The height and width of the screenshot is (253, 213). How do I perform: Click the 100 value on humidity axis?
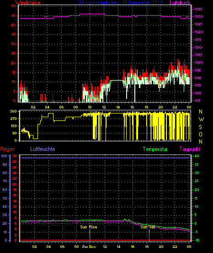pyautogui.click(x=4, y=156)
